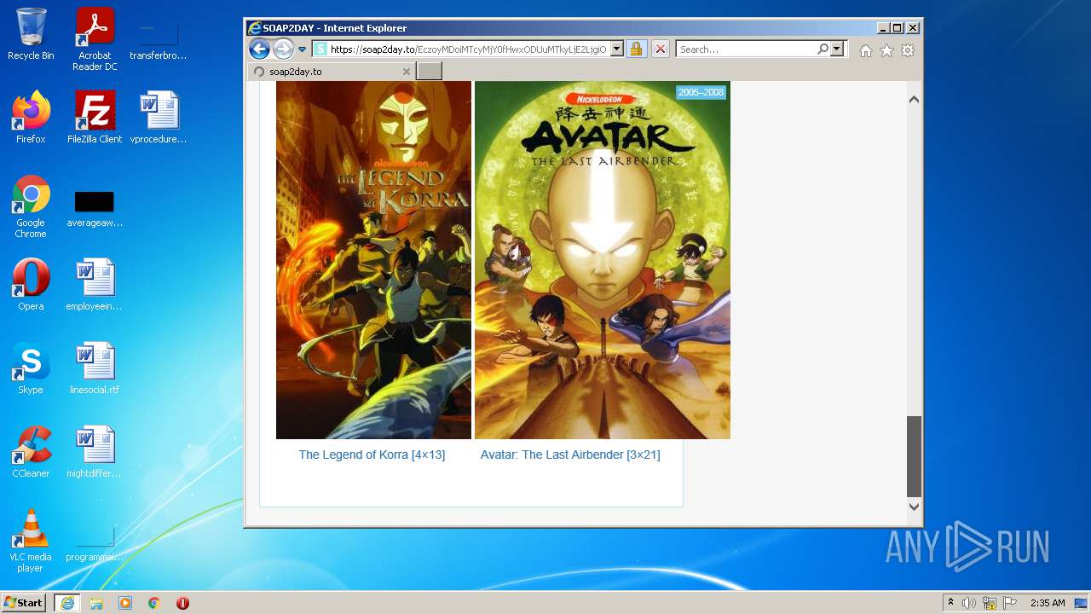Open Chrome from the taskbar
Image resolution: width=1091 pixels, height=614 pixels.
tap(153, 603)
